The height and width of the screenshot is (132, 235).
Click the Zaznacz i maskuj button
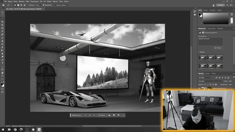[x=61, y=5]
